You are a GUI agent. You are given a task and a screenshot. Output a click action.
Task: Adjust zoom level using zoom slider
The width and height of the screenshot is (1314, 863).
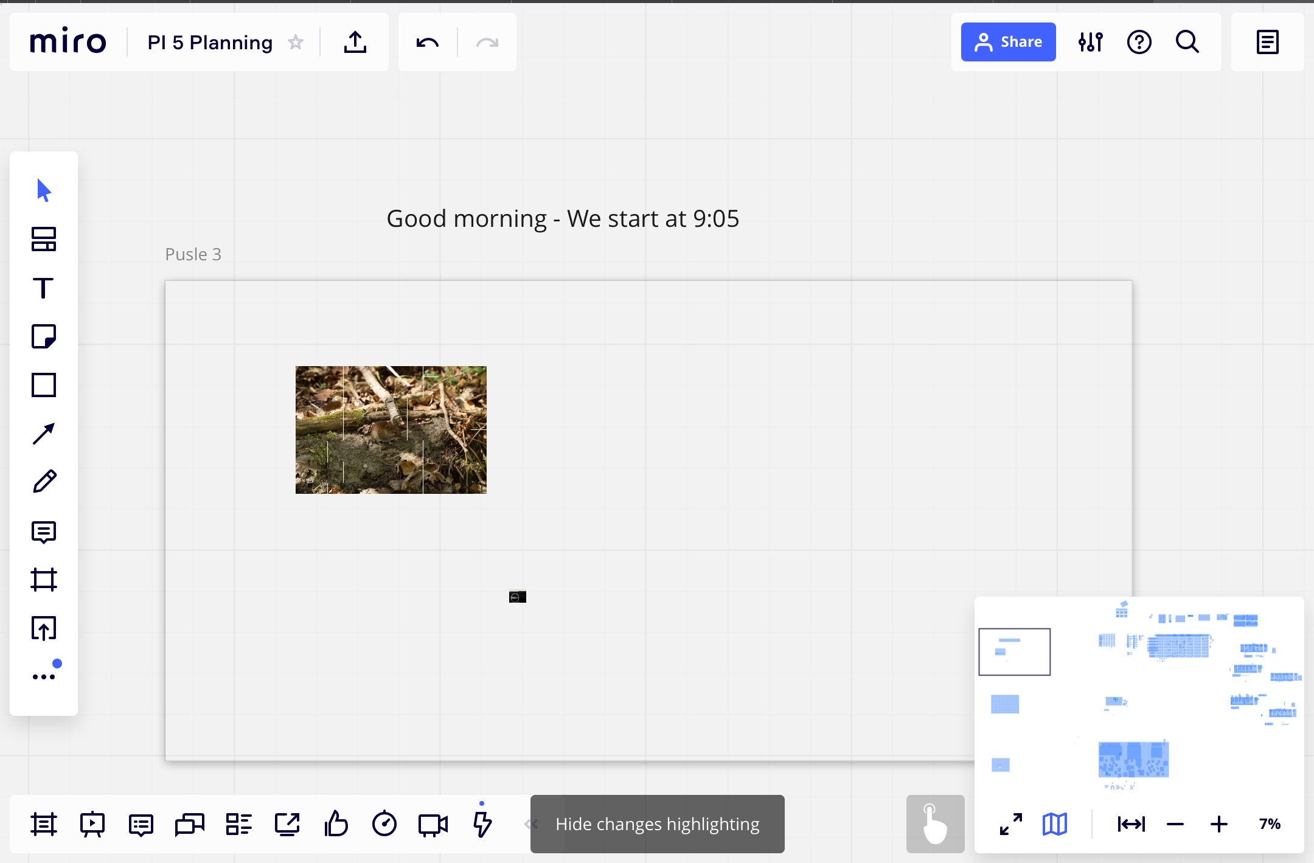[x=1271, y=823]
